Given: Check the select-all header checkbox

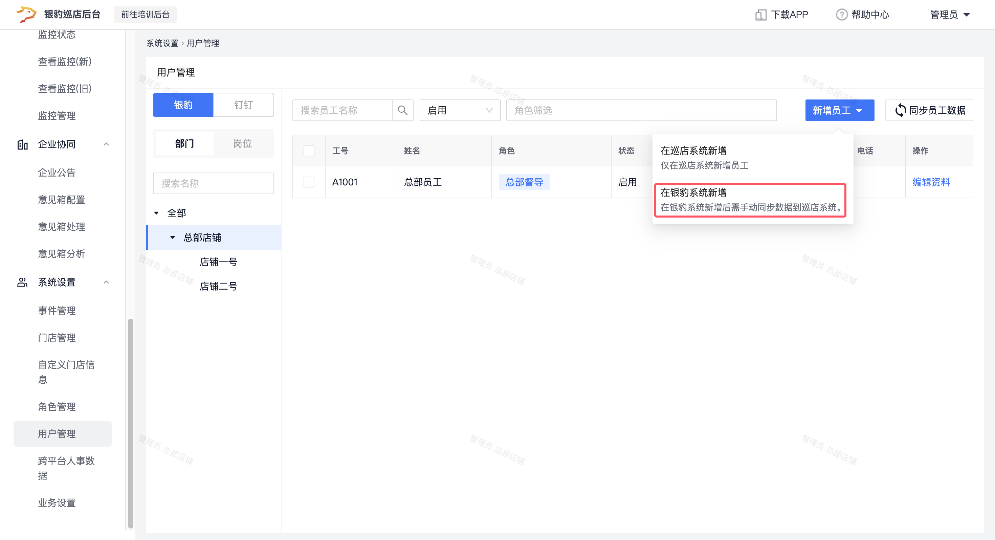Looking at the screenshot, I should click(x=309, y=151).
